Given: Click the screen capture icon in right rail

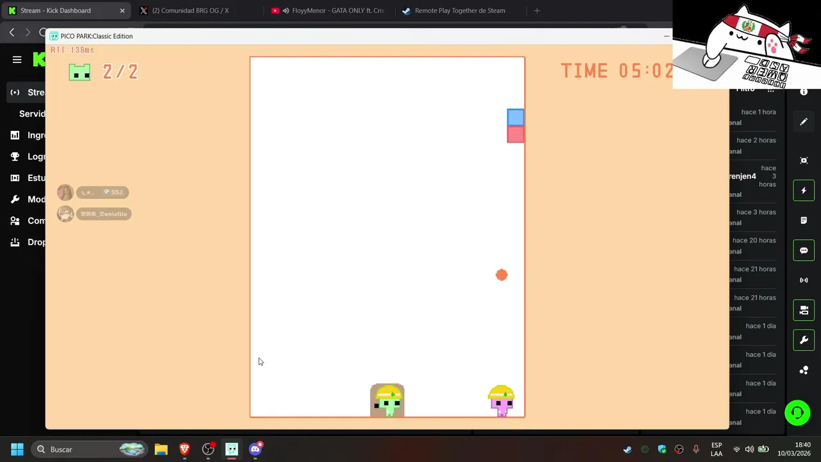Looking at the screenshot, I should (x=804, y=160).
